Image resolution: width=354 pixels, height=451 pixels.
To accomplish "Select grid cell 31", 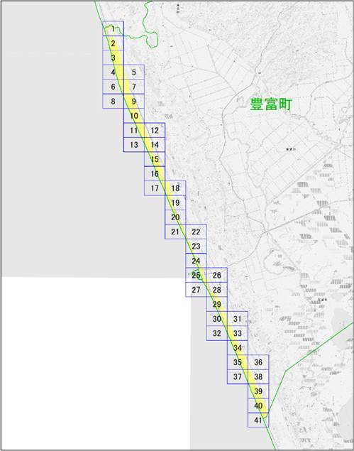I will pos(238,319).
